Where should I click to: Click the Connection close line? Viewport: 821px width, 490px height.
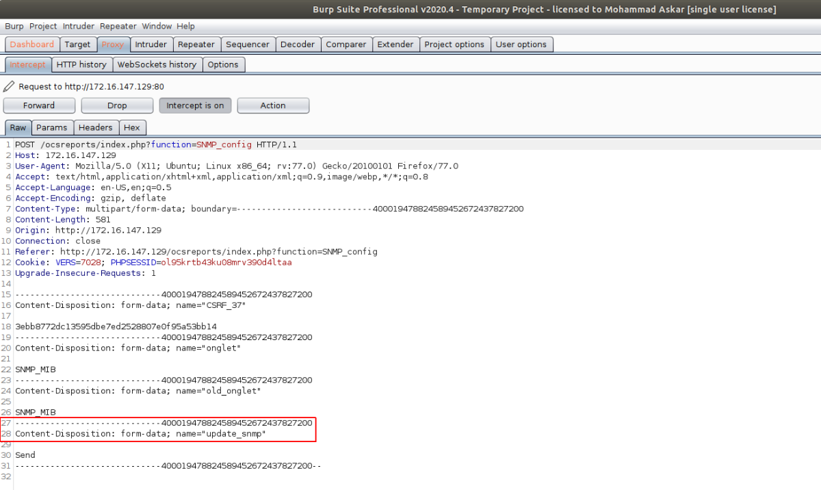coord(57,241)
